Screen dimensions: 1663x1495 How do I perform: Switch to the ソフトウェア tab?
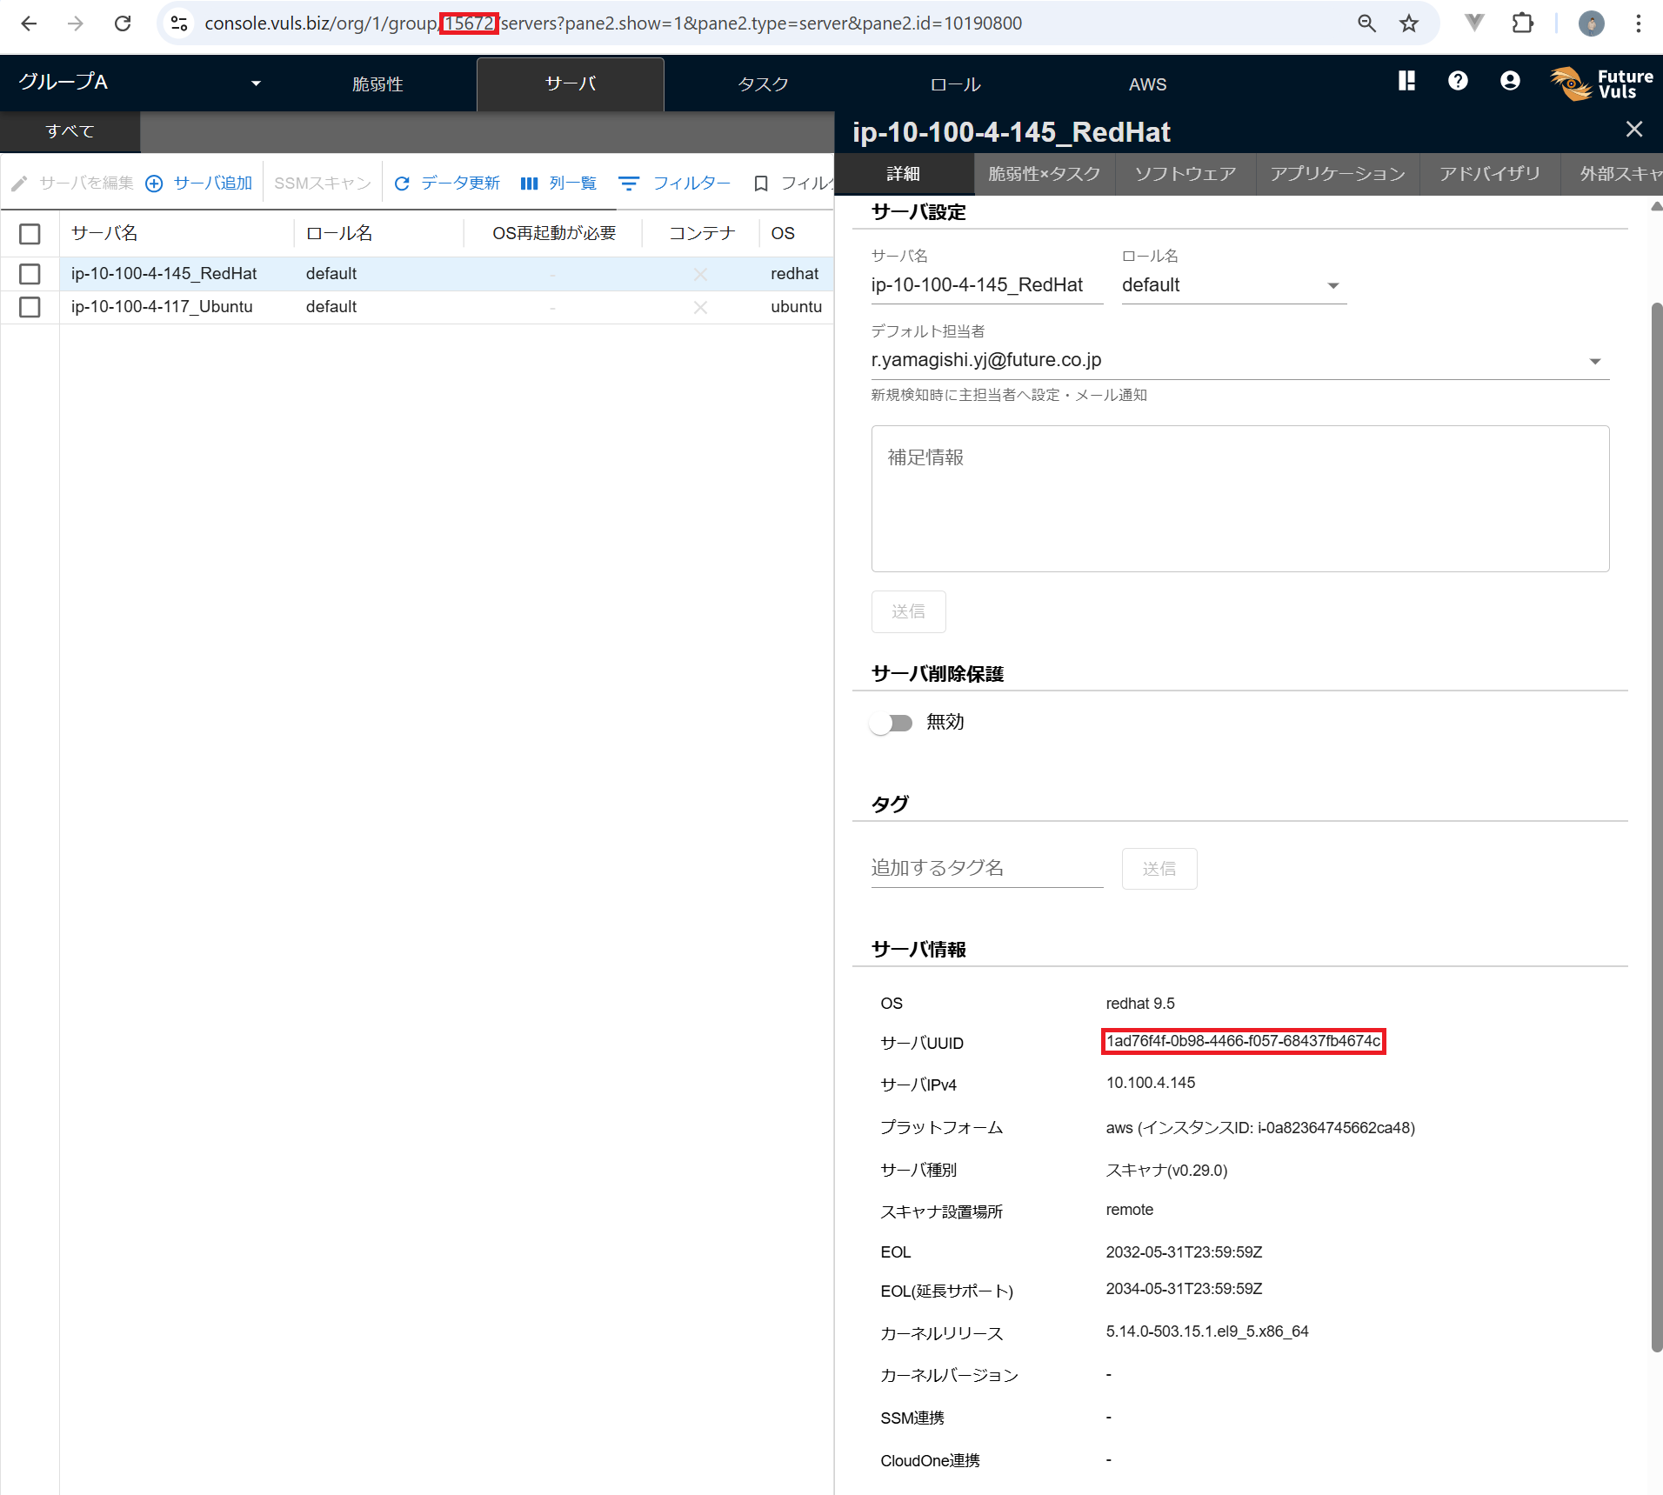pyautogui.click(x=1184, y=173)
